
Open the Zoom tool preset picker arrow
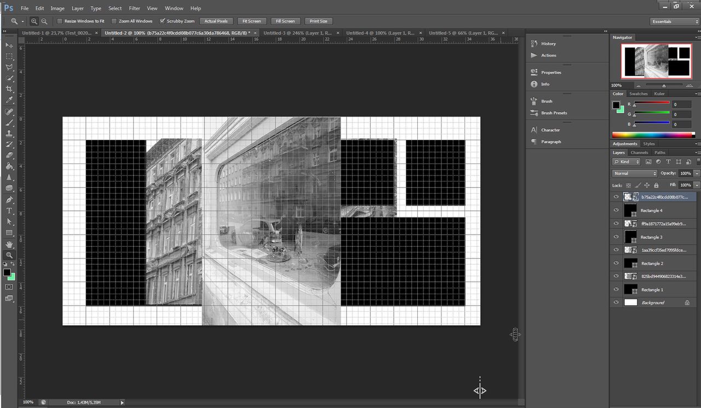(x=23, y=21)
